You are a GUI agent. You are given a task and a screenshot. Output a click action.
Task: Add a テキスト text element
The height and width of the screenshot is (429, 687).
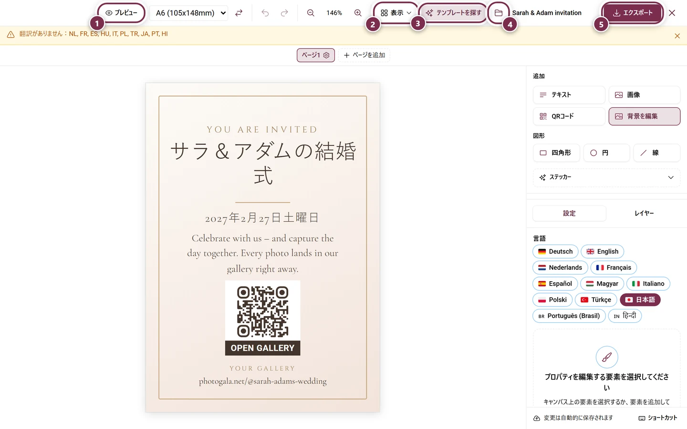[569, 95]
